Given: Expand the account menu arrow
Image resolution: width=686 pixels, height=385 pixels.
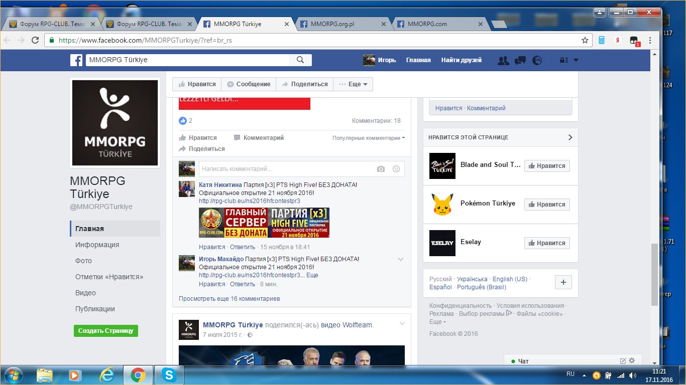Looking at the screenshot, I should pyautogui.click(x=576, y=60).
